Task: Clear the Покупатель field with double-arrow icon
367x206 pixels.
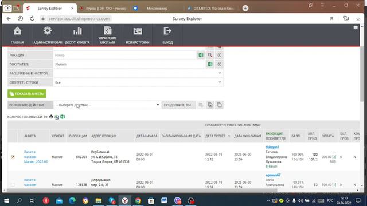Action: coord(219,64)
